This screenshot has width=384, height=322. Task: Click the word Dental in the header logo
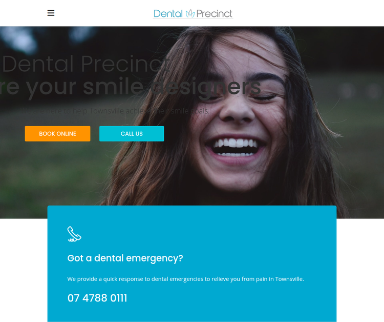click(168, 14)
